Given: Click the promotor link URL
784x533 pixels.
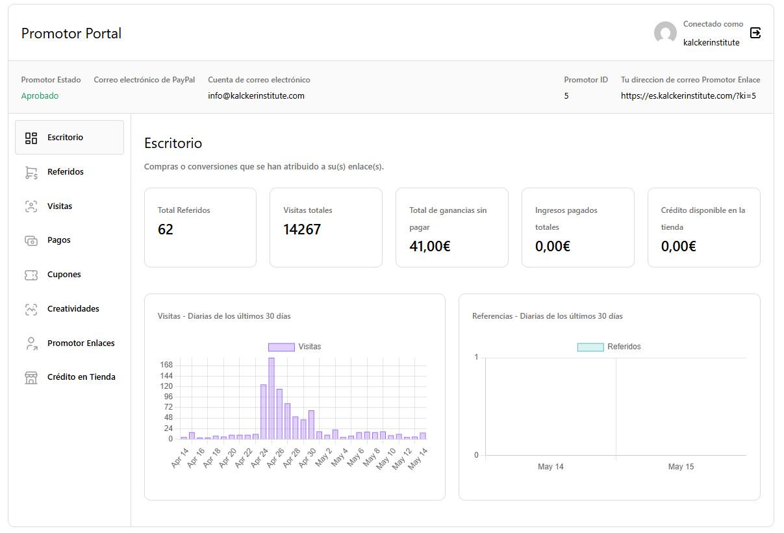Looking at the screenshot, I should pyautogui.click(x=688, y=96).
